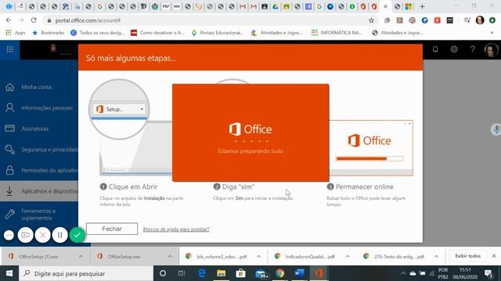Toggle the recorder webcam button

pyautogui.click(x=26, y=235)
